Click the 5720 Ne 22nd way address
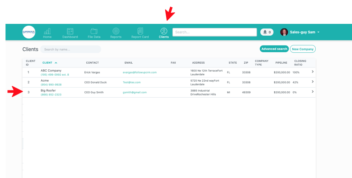 205,83
